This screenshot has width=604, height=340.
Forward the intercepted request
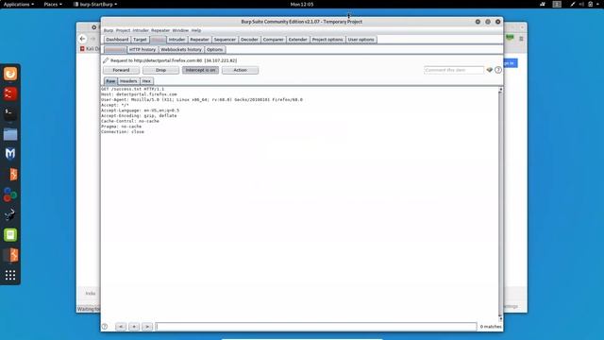(121, 70)
